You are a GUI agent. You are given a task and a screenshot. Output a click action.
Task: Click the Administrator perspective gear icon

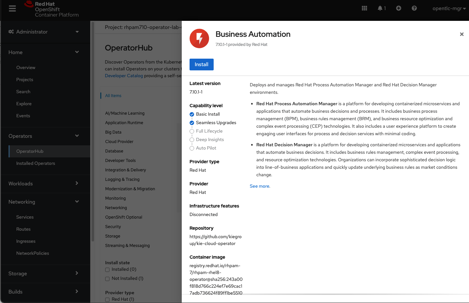point(11,32)
